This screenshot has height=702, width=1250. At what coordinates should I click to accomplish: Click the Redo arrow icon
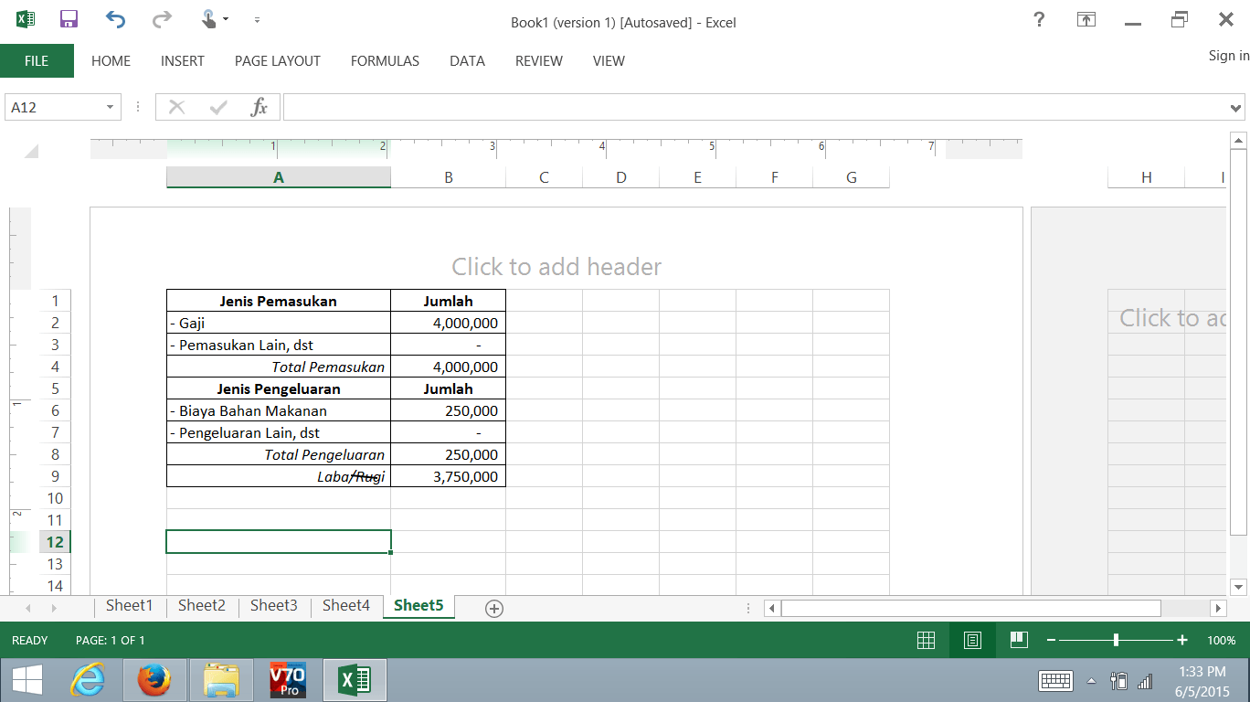point(162,19)
